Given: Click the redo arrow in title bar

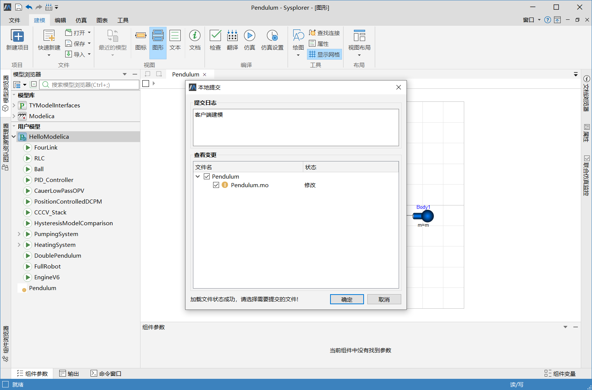Looking at the screenshot, I should 39,7.
